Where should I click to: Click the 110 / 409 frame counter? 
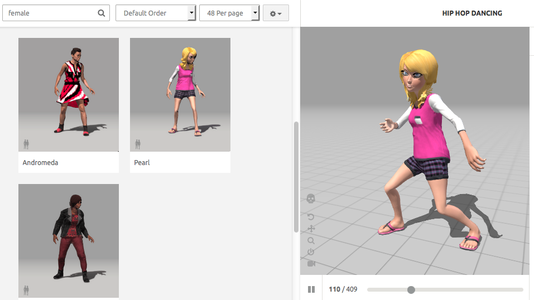[x=343, y=289]
